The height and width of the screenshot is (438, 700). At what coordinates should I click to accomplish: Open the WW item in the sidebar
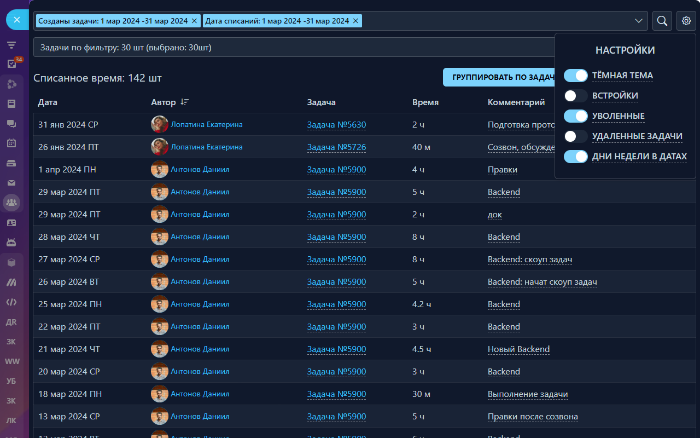11,361
